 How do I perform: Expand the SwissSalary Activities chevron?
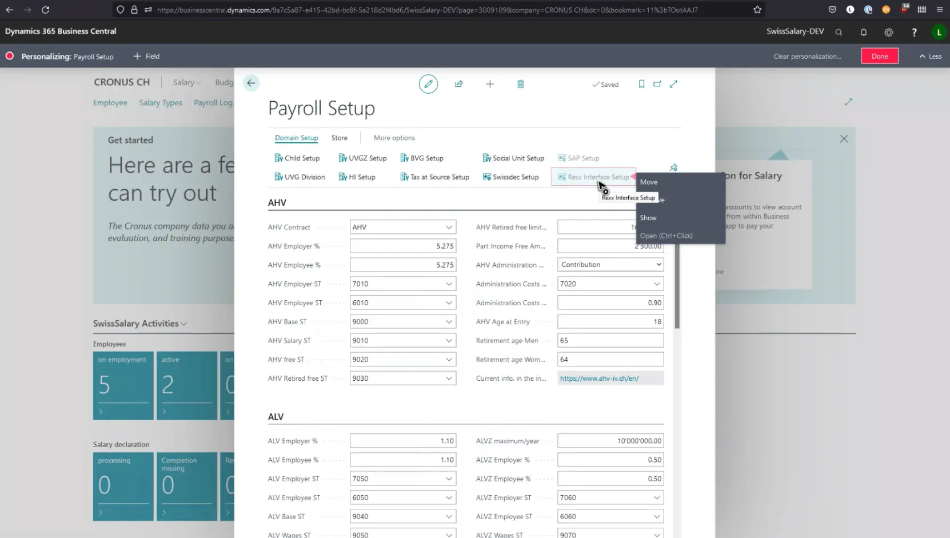183,324
